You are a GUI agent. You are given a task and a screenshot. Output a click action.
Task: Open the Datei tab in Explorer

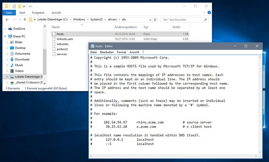pyautogui.click(x=9, y=13)
